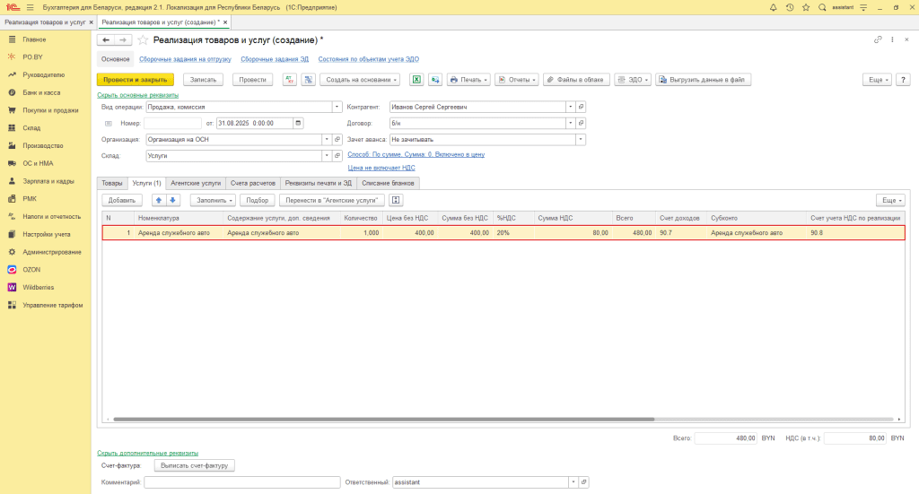The image size is (919, 494).
Task: Click the green Excel export icon
Action: 416,80
